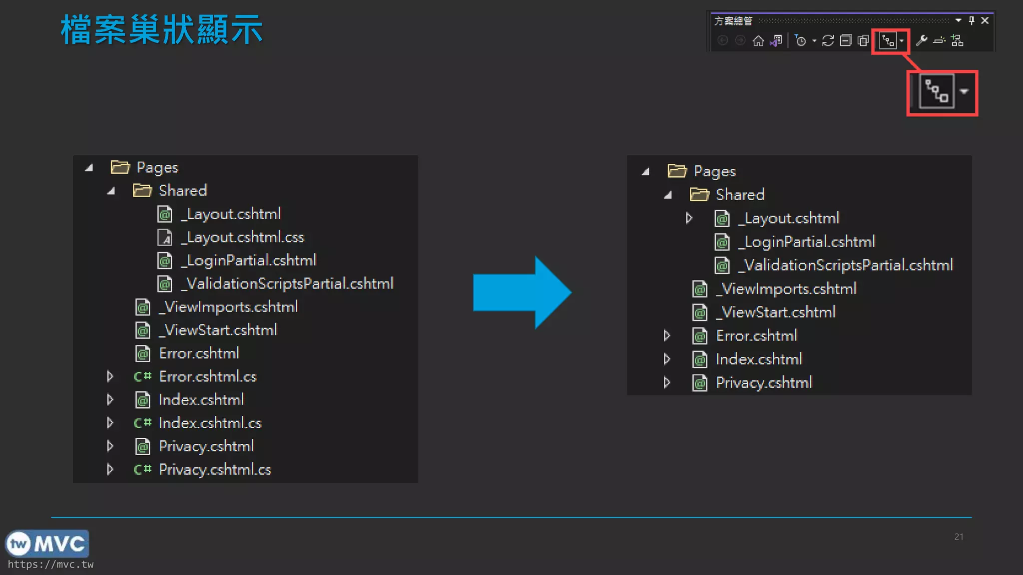Expand _Layout.cshtml in the right tree
The height and width of the screenshot is (575, 1023).
coord(689,218)
